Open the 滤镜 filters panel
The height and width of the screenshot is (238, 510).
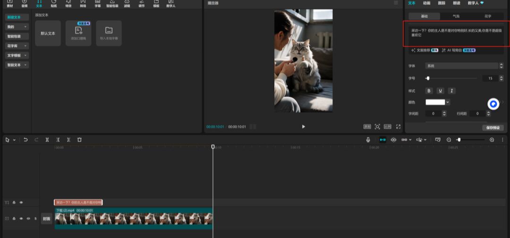click(x=127, y=4)
